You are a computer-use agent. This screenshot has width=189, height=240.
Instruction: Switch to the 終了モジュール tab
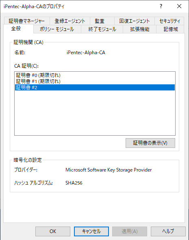coord(102,29)
